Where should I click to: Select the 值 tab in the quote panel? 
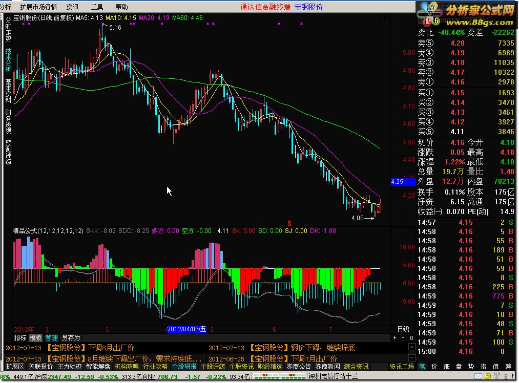click(496, 367)
